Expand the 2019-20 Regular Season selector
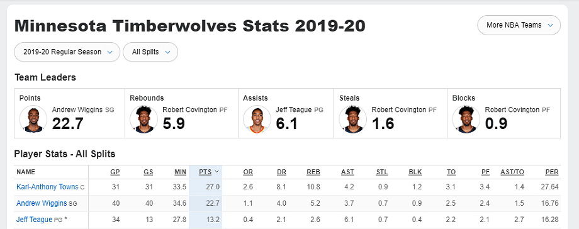Viewport: 579px width, 229px height. coord(67,52)
